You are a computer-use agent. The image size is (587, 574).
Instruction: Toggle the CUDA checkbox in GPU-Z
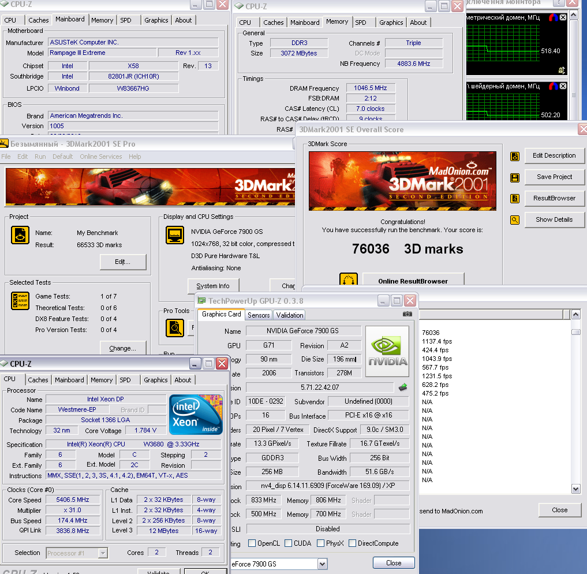coord(288,543)
